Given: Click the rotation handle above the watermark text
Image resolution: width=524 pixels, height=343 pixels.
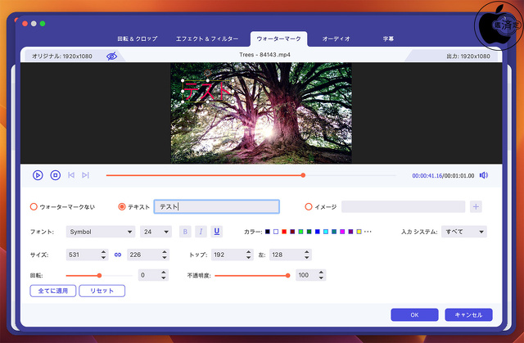Looking at the screenshot, I should pos(207,73).
